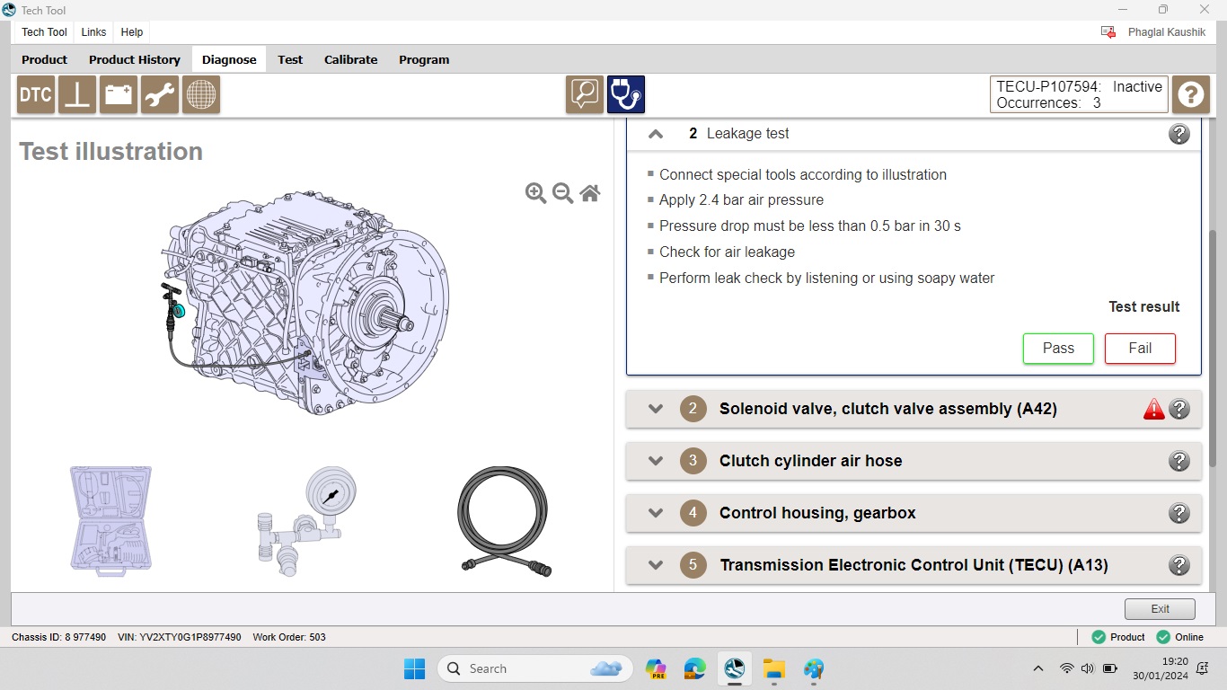This screenshot has height=690, width=1227.
Task: Click the user account icon near Phaglal Kaushik
Action: tap(1108, 32)
